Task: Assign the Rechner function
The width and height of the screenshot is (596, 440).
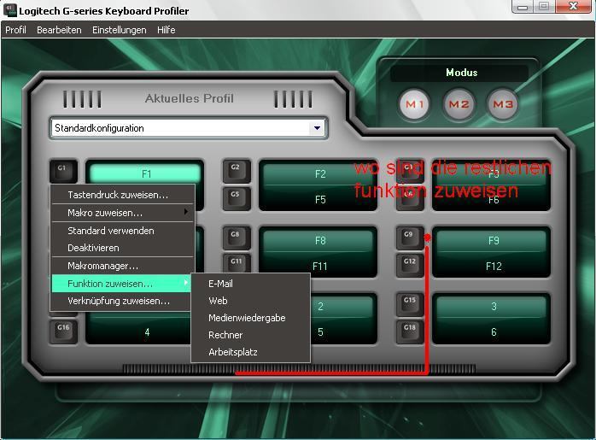Action: tap(251, 335)
